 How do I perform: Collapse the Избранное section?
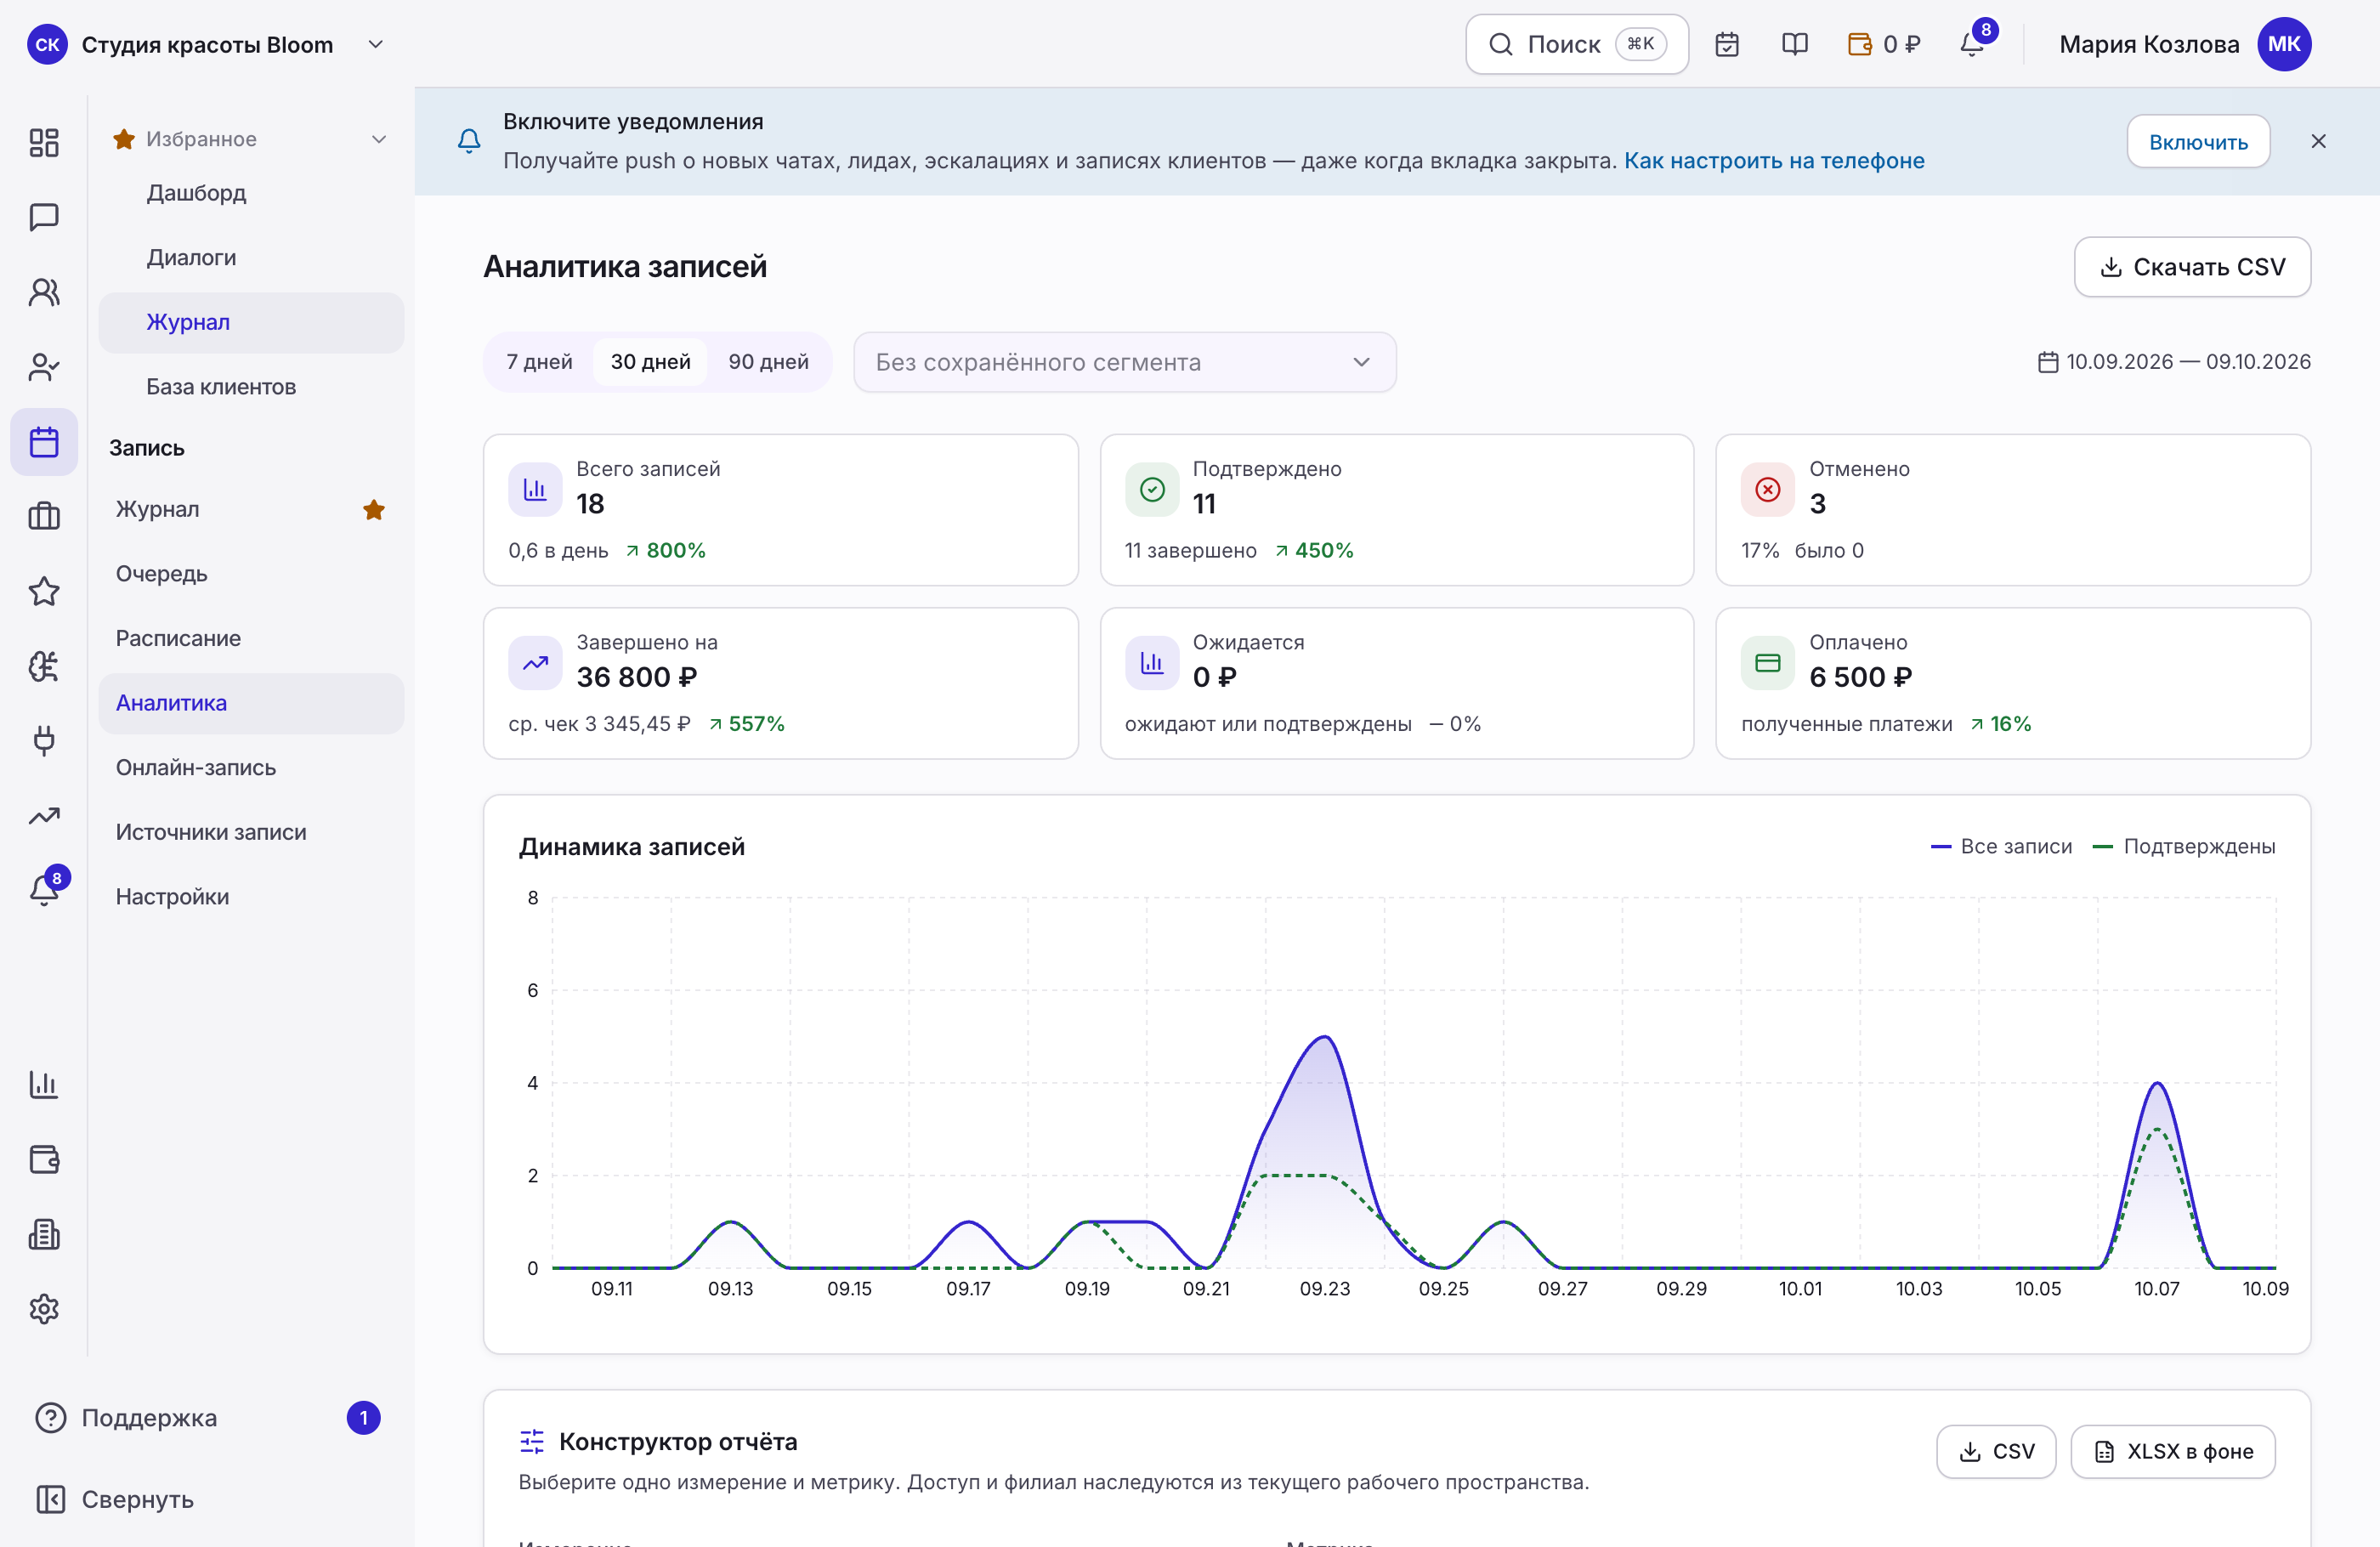click(251, 139)
